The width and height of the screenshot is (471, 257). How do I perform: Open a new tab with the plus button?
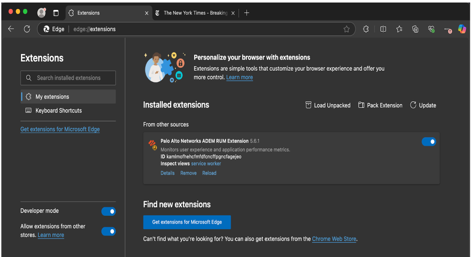point(247,13)
